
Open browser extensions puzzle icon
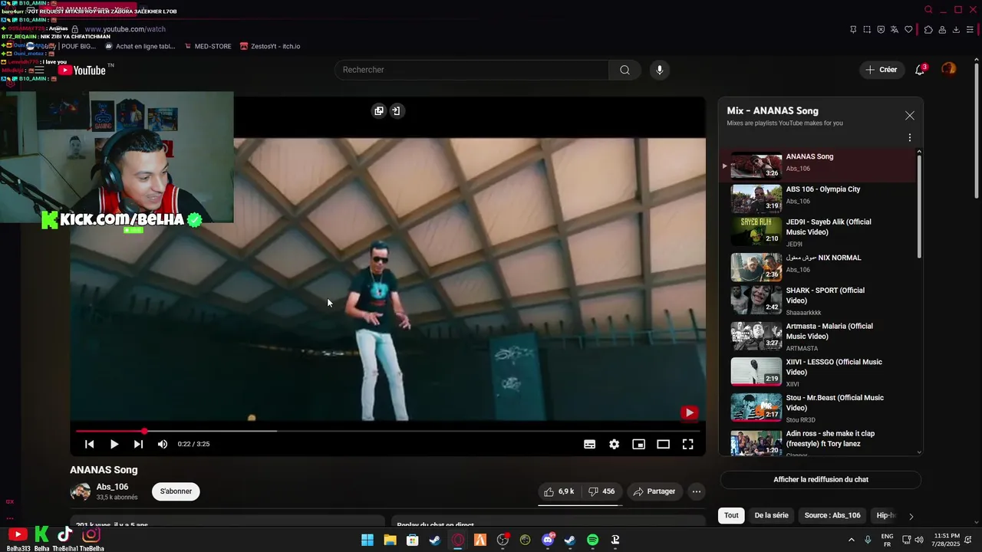tap(928, 29)
